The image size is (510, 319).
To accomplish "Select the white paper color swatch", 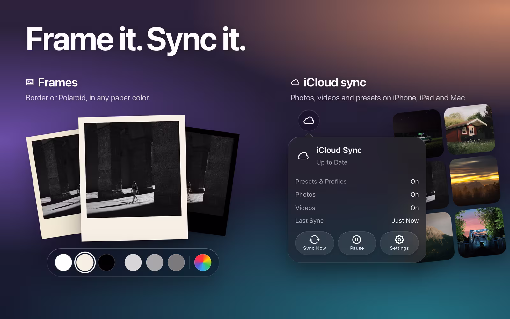I will (63, 263).
